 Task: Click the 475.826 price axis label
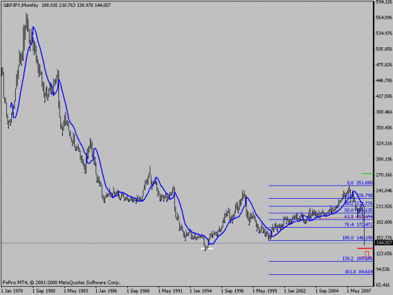coord(384,65)
